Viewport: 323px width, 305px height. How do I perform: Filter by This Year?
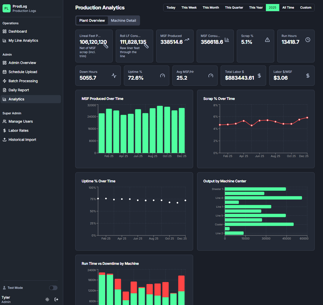coord(256,8)
